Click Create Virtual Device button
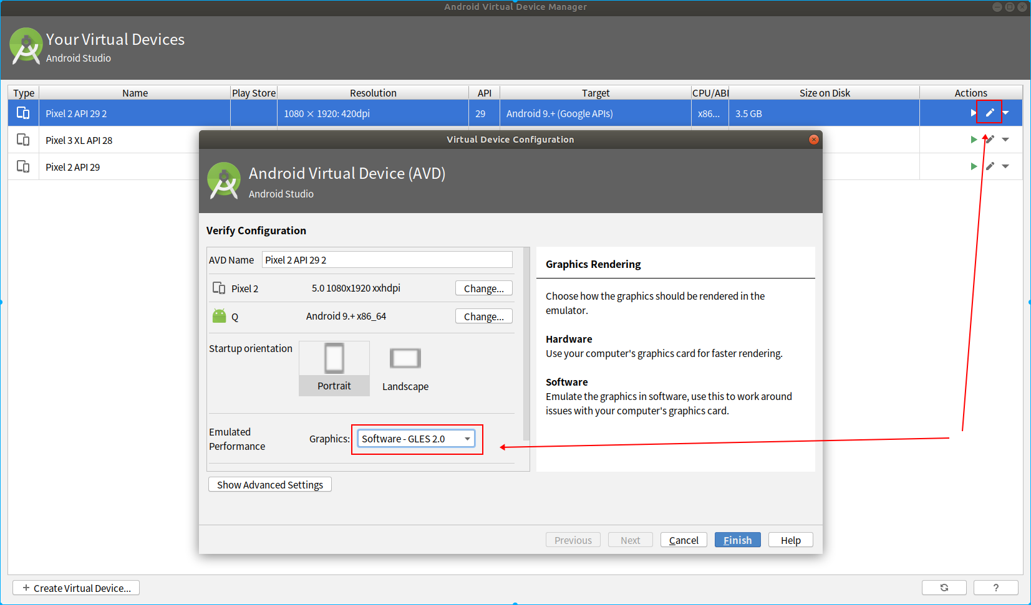The height and width of the screenshot is (605, 1031). (x=76, y=588)
